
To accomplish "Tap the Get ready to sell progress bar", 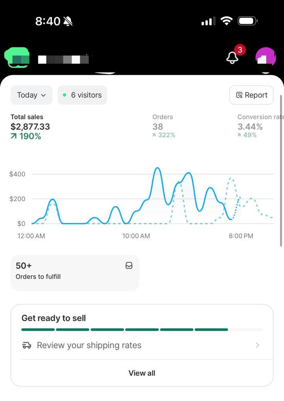I will point(142,330).
